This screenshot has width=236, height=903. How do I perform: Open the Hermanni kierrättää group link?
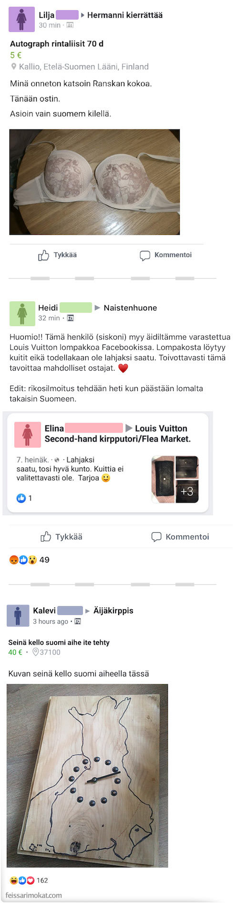click(x=125, y=15)
